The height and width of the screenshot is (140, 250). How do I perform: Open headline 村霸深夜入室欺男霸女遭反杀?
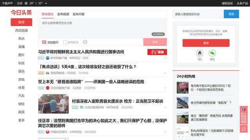(x=118, y=101)
